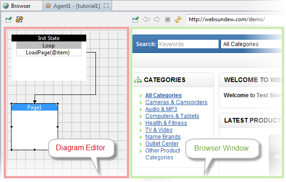This screenshot has height=182, width=286.
Task: Select the LoadPage(@item) action in Init State
Action: point(48,53)
